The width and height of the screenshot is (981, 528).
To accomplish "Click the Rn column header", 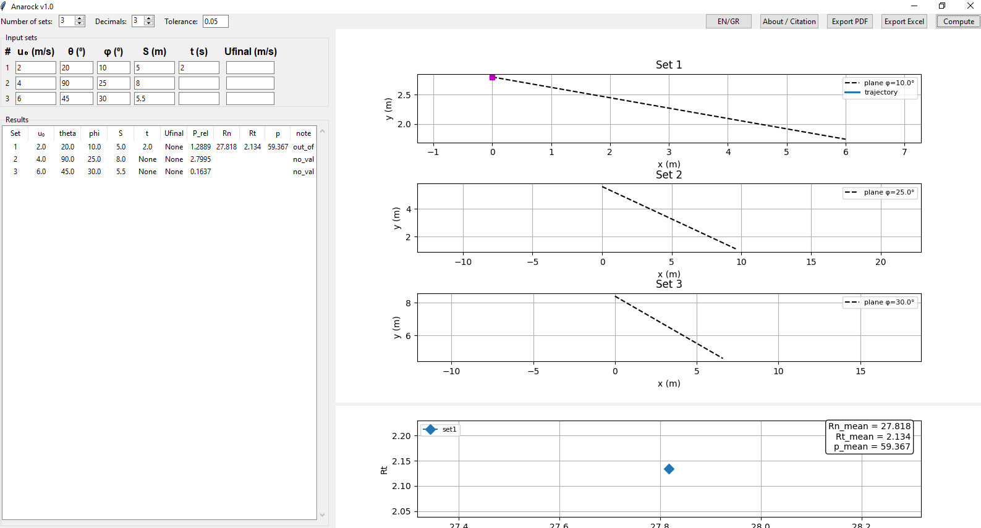I will click(227, 133).
